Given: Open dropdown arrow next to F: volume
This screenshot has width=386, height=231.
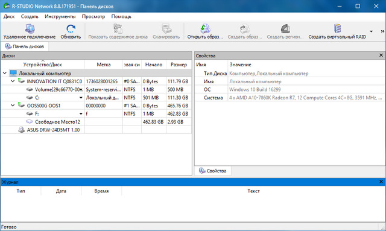Looking at the screenshot, I should point(81,114).
